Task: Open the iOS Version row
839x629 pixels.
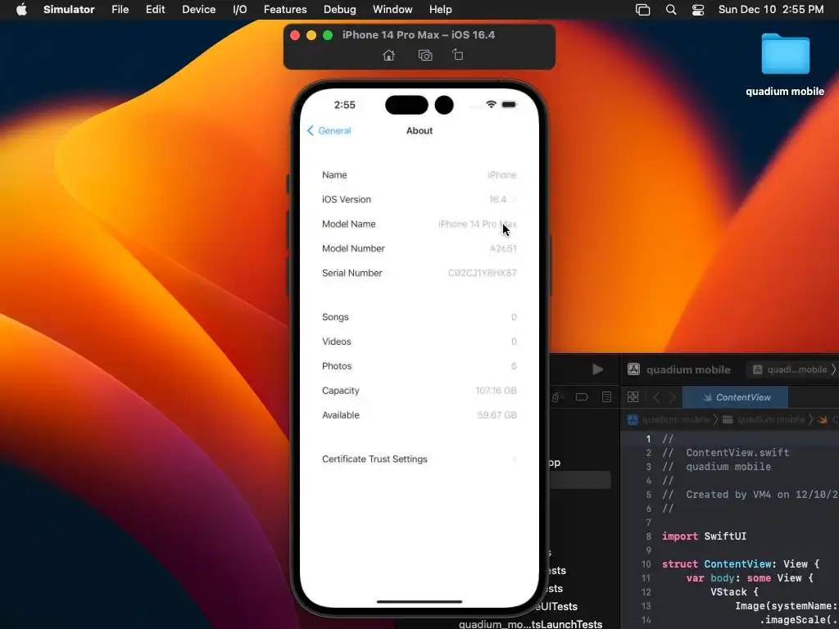Action: 419,200
